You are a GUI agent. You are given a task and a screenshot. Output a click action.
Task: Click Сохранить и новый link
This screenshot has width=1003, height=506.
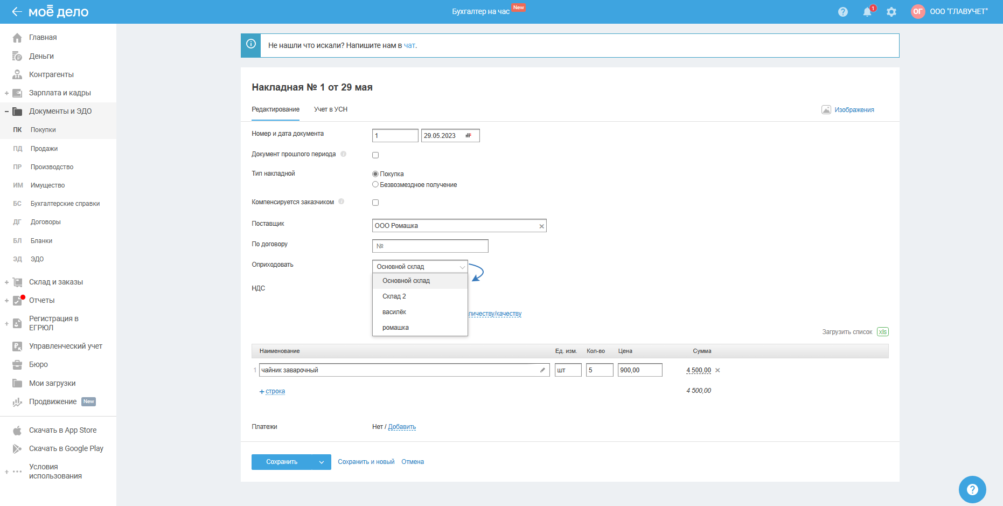[x=366, y=462]
